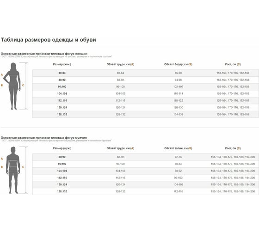The width and height of the screenshot is (259, 233).
Task: Click the heading 'Таблица размеров одежды и обуви'
Action: click(x=49, y=40)
